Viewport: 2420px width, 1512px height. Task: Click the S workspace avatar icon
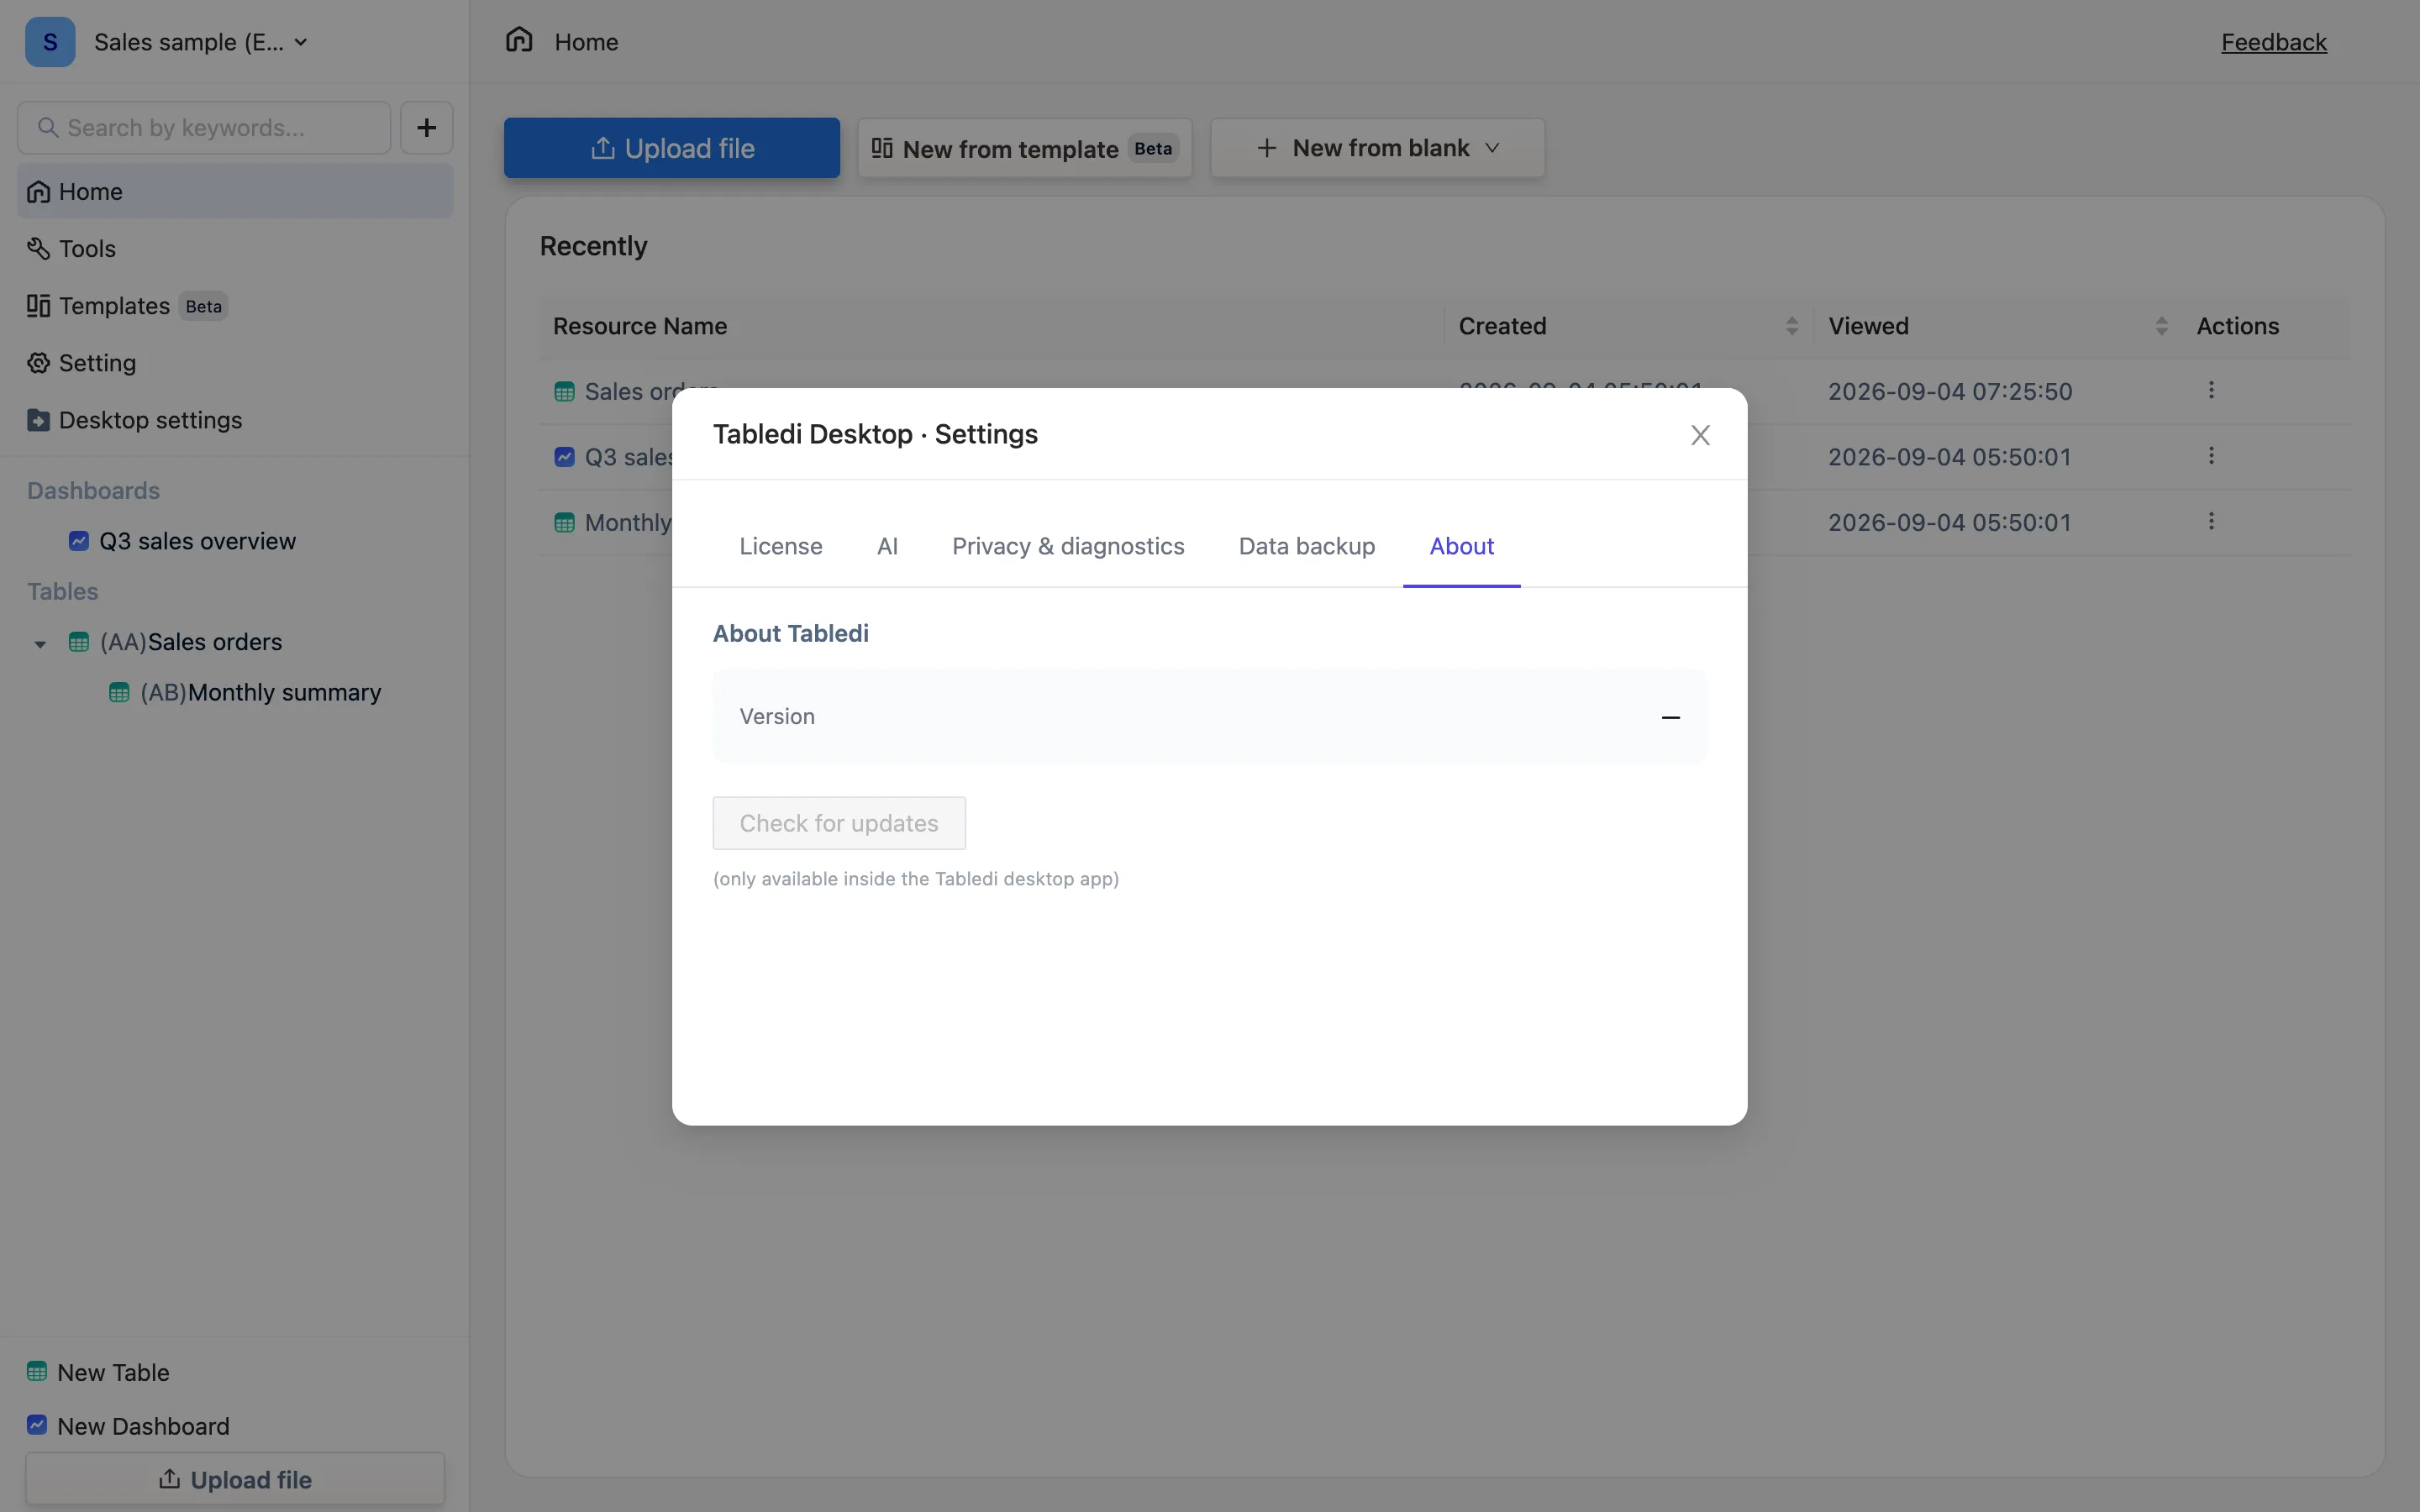tap(50, 42)
